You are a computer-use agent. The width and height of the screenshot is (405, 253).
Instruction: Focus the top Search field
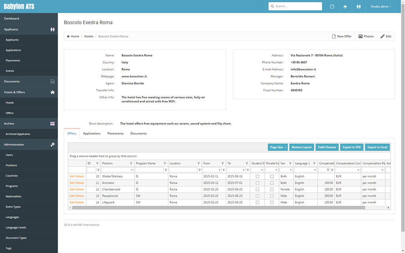point(295,6)
